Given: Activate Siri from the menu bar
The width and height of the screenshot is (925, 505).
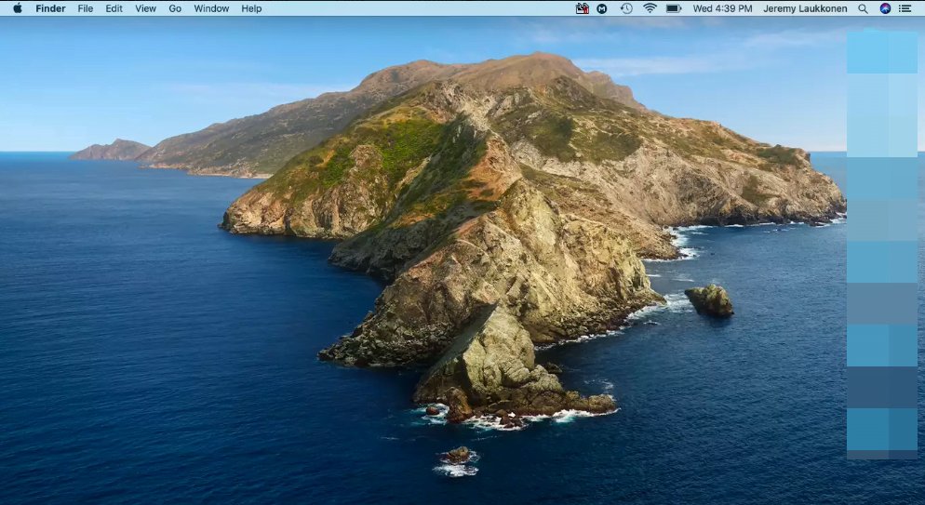Looking at the screenshot, I should pyautogui.click(x=885, y=8).
